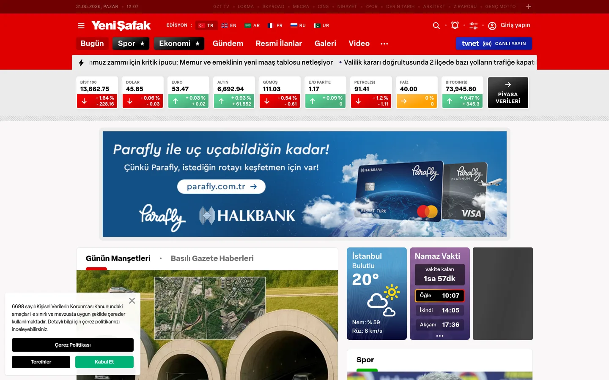The height and width of the screenshot is (380, 609).
Task: Open the BİST 100 market card
Action: [x=97, y=92]
